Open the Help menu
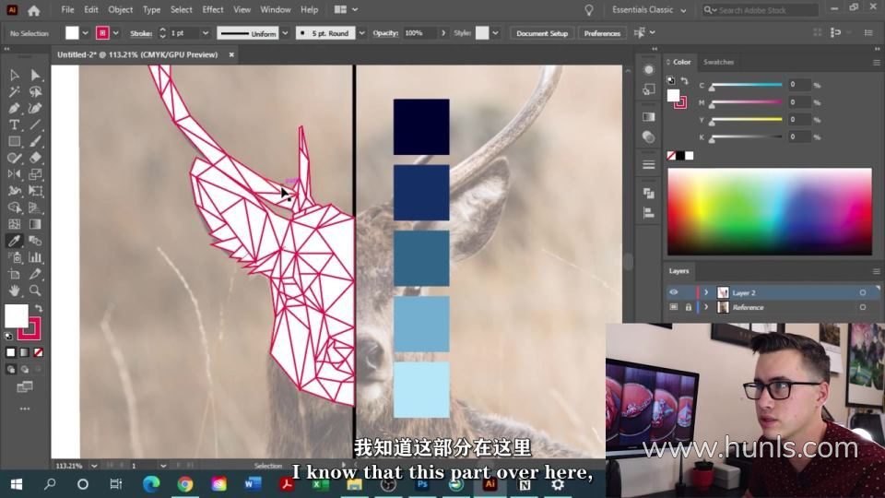This screenshot has width=885, height=498. pos(310,9)
